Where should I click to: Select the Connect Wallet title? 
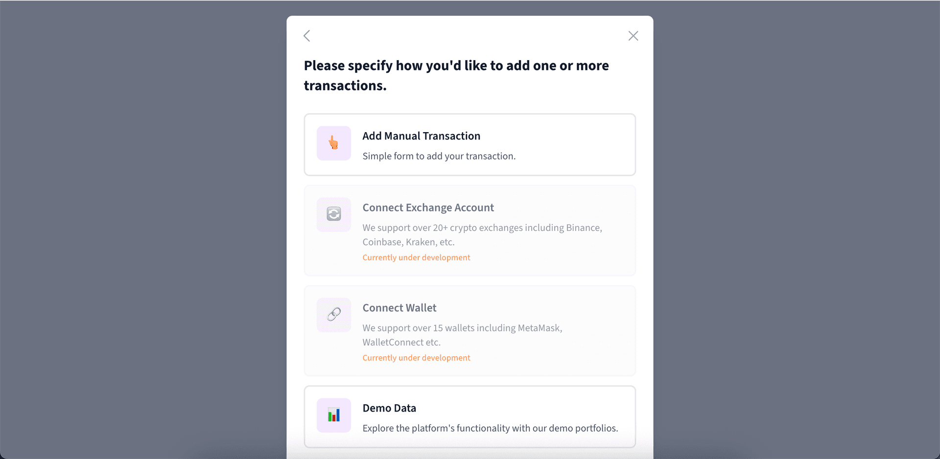(399, 308)
